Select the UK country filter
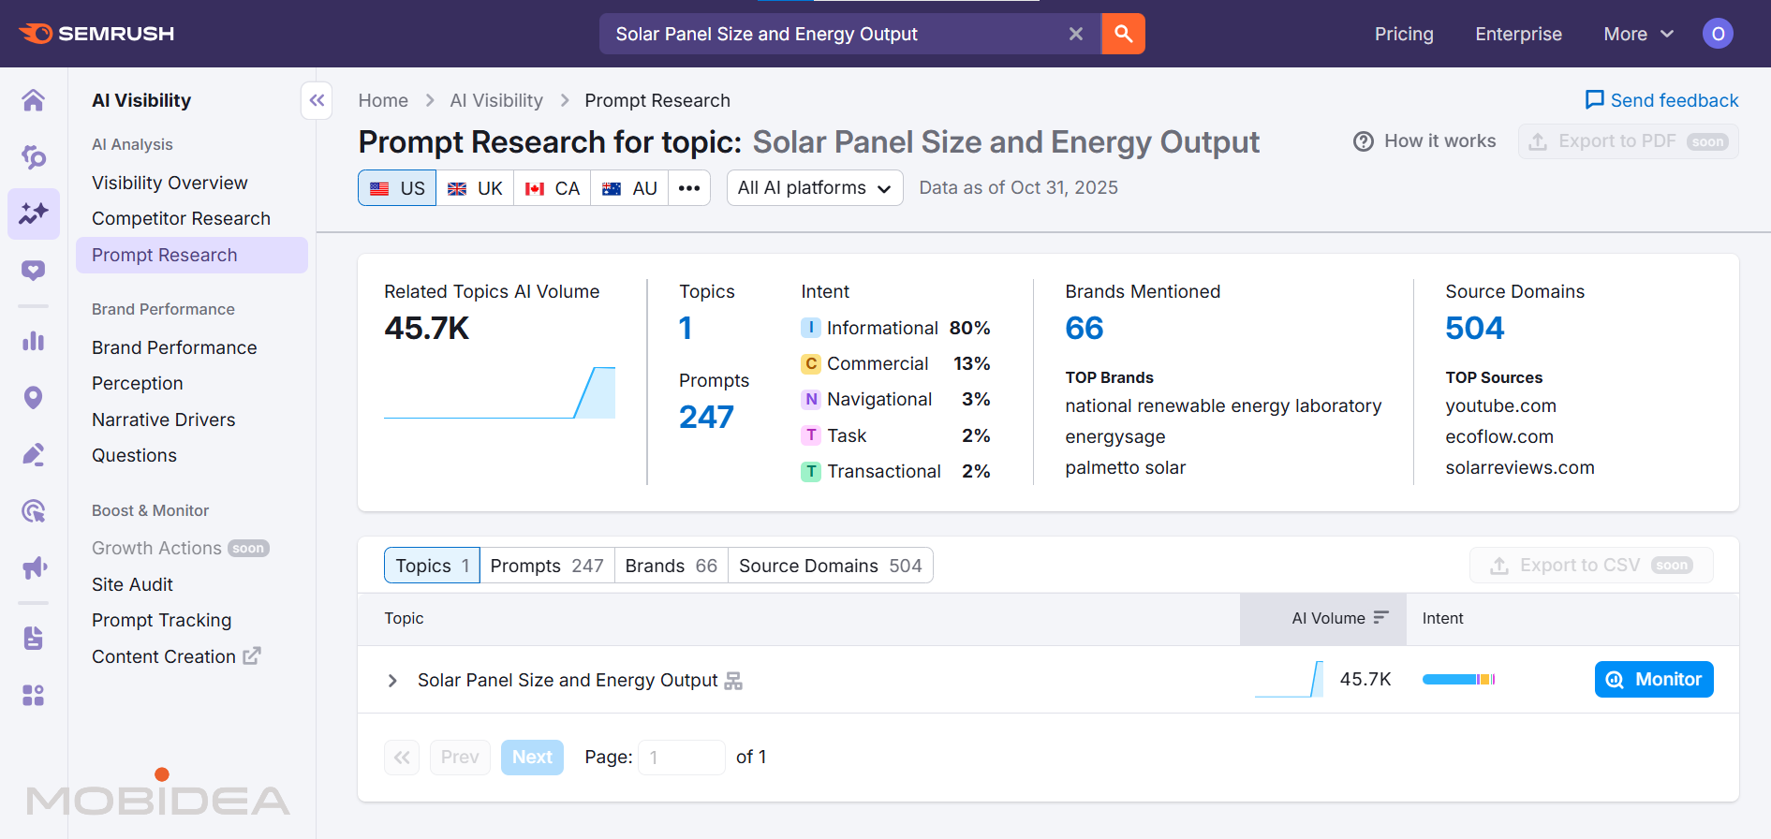Viewport: 1771px width, 839px height. point(475,188)
